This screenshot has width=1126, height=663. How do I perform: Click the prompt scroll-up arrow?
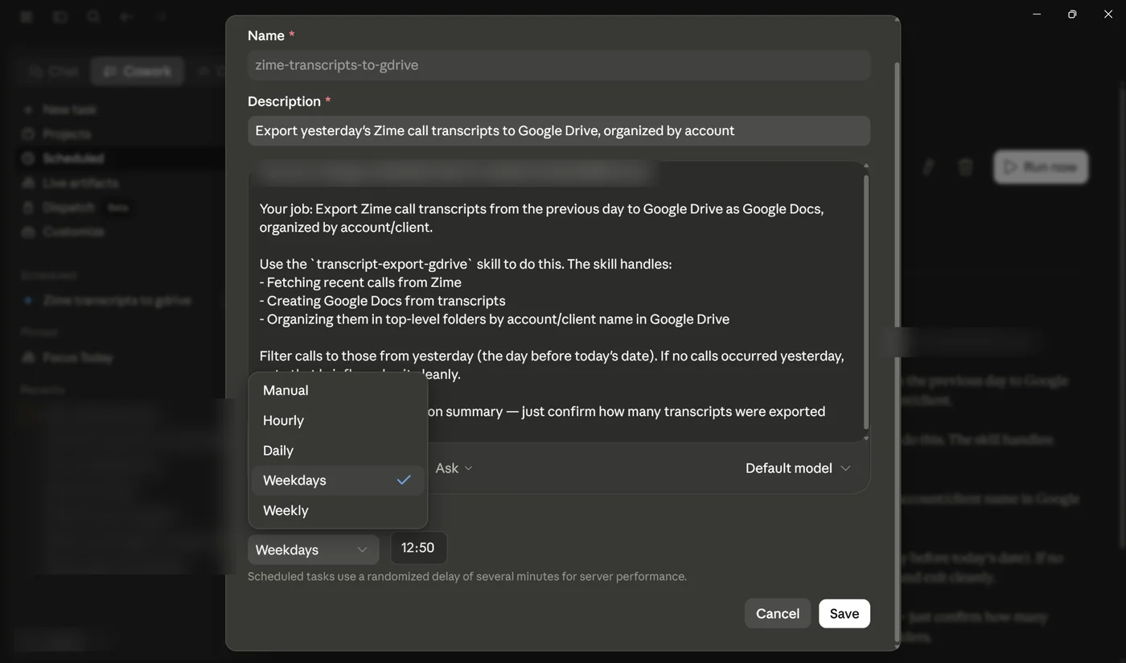pos(865,166)
